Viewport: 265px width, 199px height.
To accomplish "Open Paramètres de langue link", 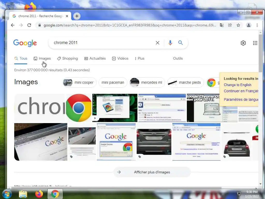I will [x=241, y=99].
